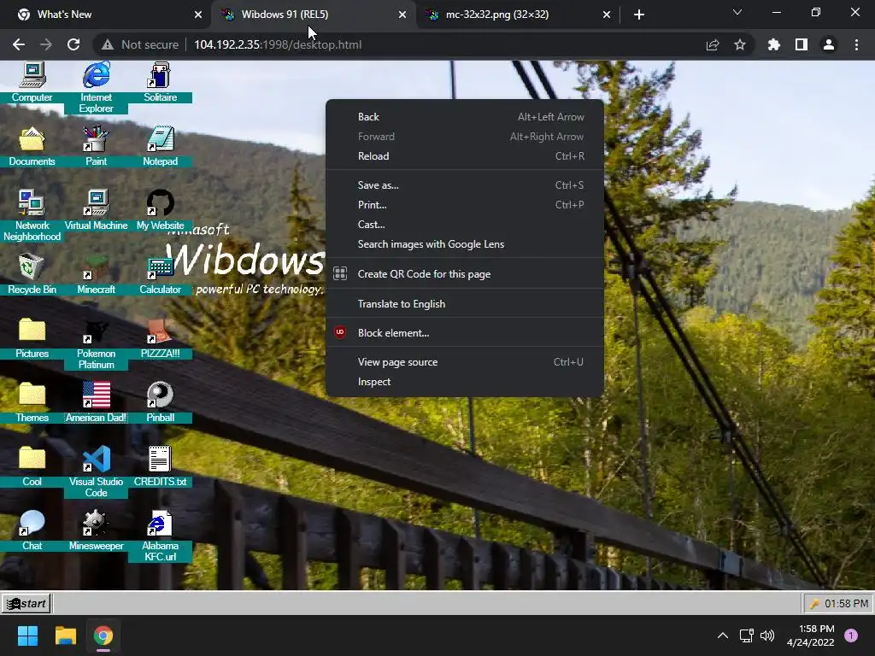Choose Cast... in the context menu

click(x=464, y=225)
